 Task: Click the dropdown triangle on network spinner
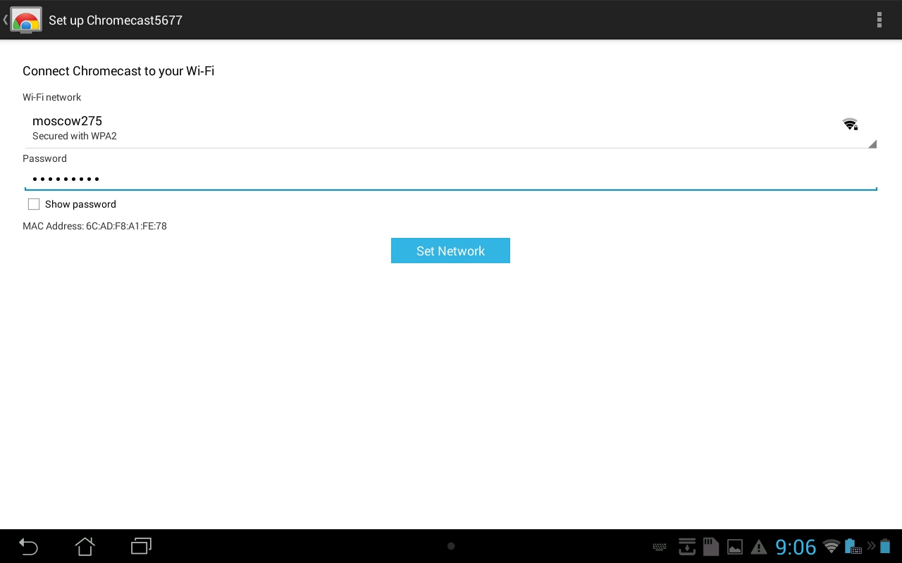[872, 144]
